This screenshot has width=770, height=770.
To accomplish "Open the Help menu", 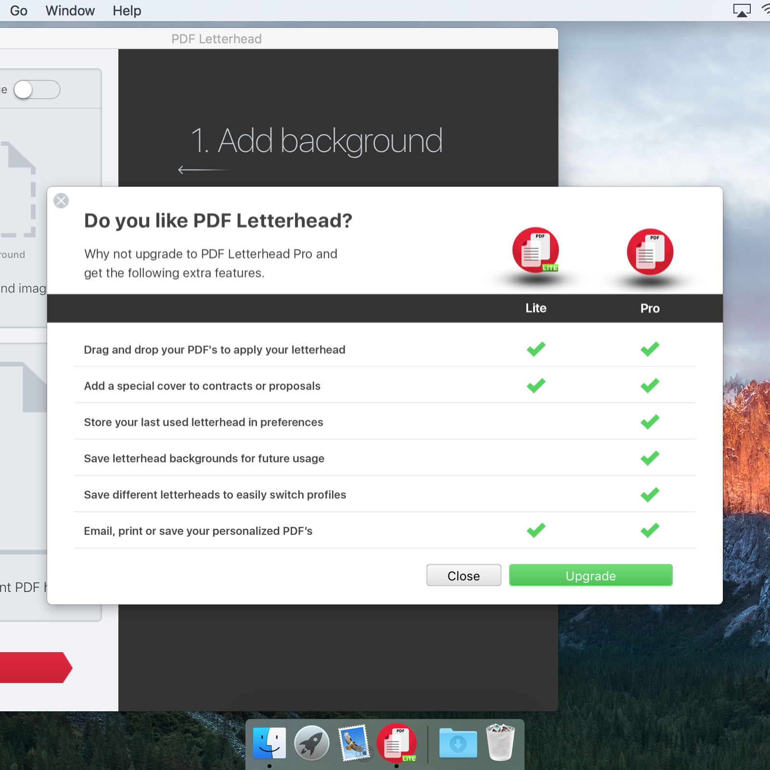I will (x=127, y=11).
